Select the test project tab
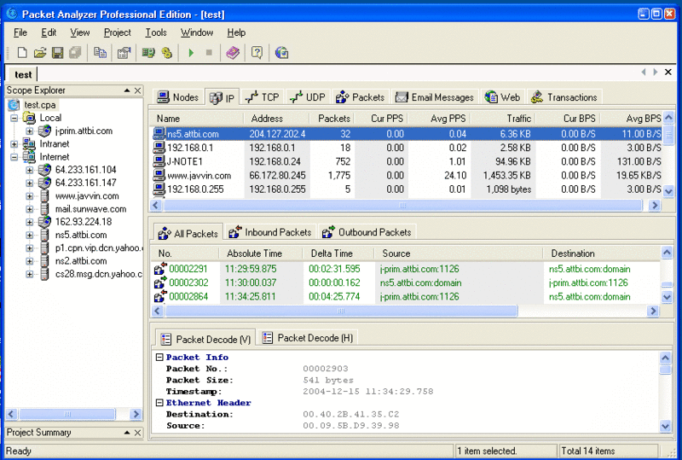Image resolution: width=682 pixels, height=460 pixels. coord(23,74)
